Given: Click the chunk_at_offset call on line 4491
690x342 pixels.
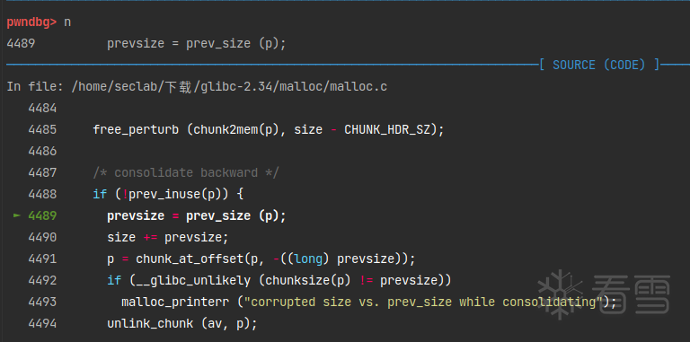Looking at the screenshot, I should click(x=276, y=259).
